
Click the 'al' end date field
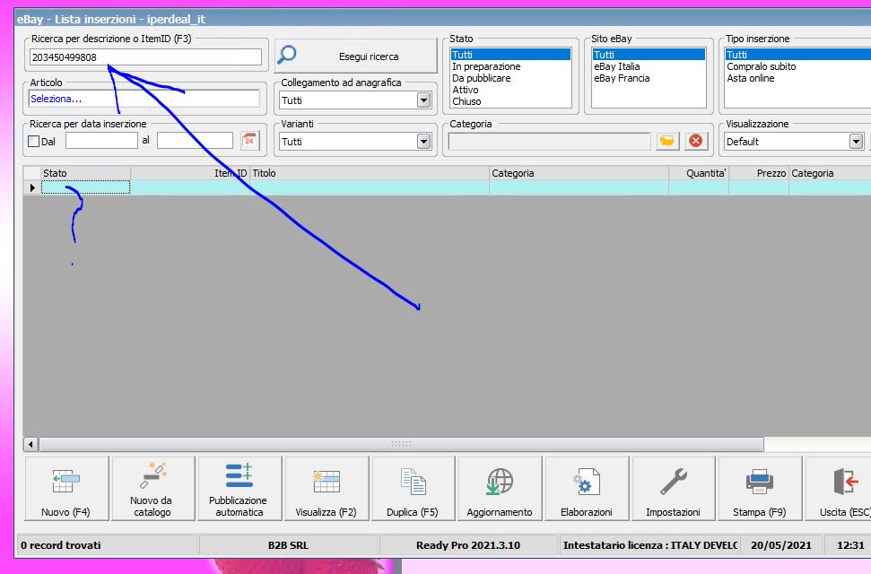pos(195,140)
